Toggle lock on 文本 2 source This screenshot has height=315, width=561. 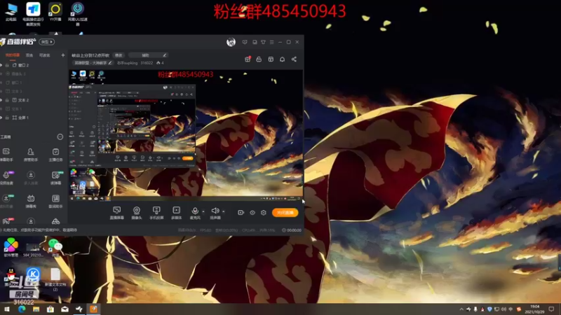click(7, 100)
